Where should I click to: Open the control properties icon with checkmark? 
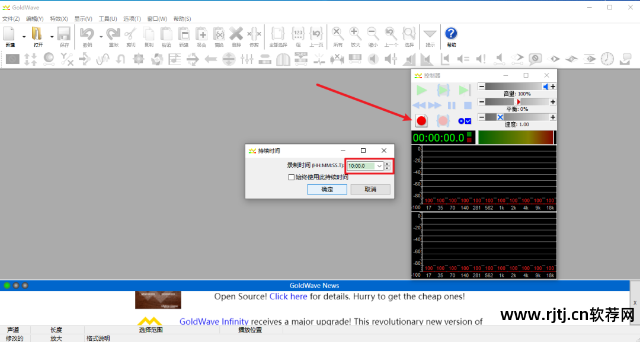pyautogui.click(x=465, y=121)
